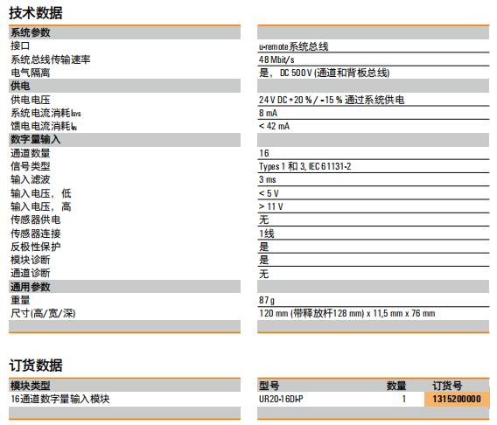The width and height of the screenshot is (497, 425).
Task: Click the 系统电流消耗 label
Action: [45, 113]
